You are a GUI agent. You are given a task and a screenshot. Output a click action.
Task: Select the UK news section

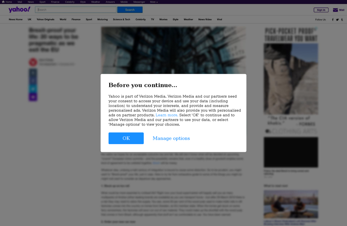[29, 19]
